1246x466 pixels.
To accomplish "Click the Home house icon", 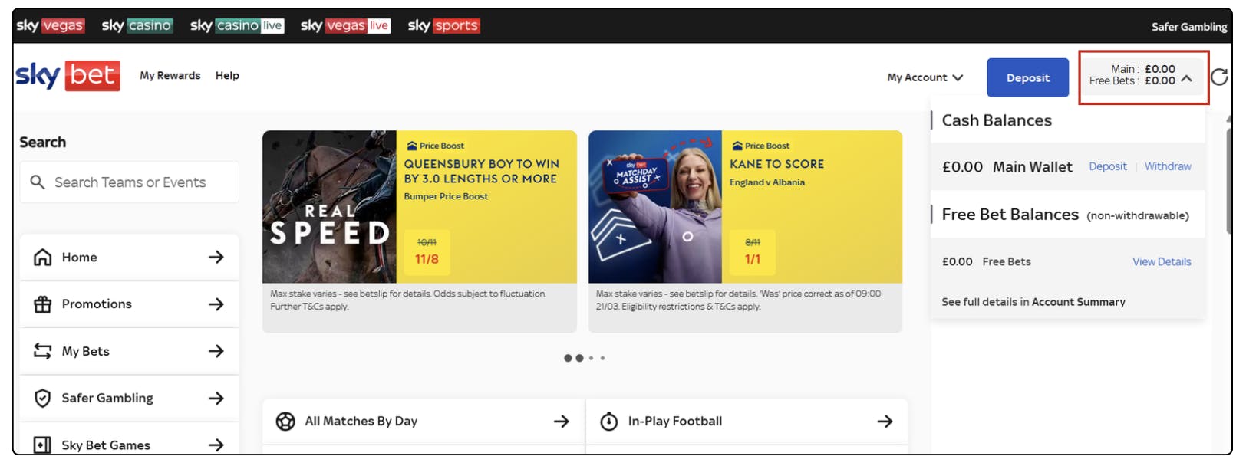I will click(x=43, y=258).
